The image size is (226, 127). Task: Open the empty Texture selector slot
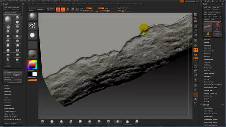click(x=32, y=45)
